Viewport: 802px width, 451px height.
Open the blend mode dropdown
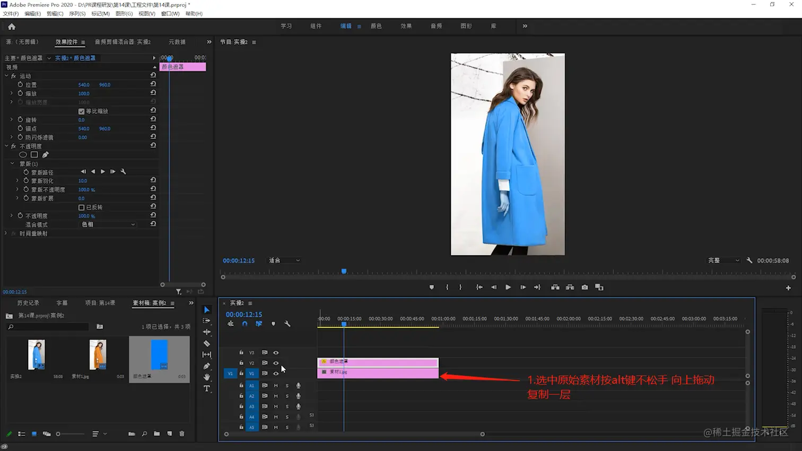[x=108, y=224]
